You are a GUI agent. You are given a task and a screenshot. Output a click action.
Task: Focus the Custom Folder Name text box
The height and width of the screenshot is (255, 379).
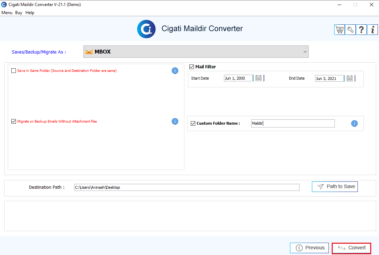(293, 123)
